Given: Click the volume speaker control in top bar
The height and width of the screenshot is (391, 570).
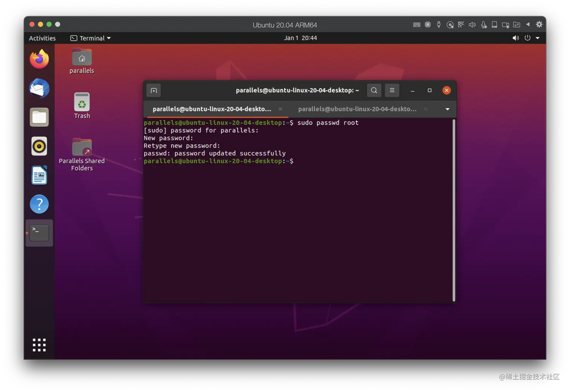Looking at the screenshot, I should (515, 38).
